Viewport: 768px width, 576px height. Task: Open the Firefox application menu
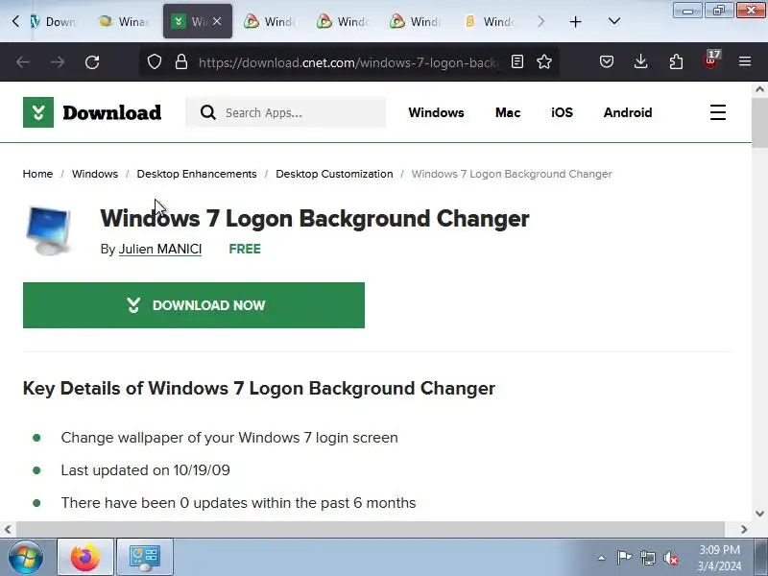(745, 61)
